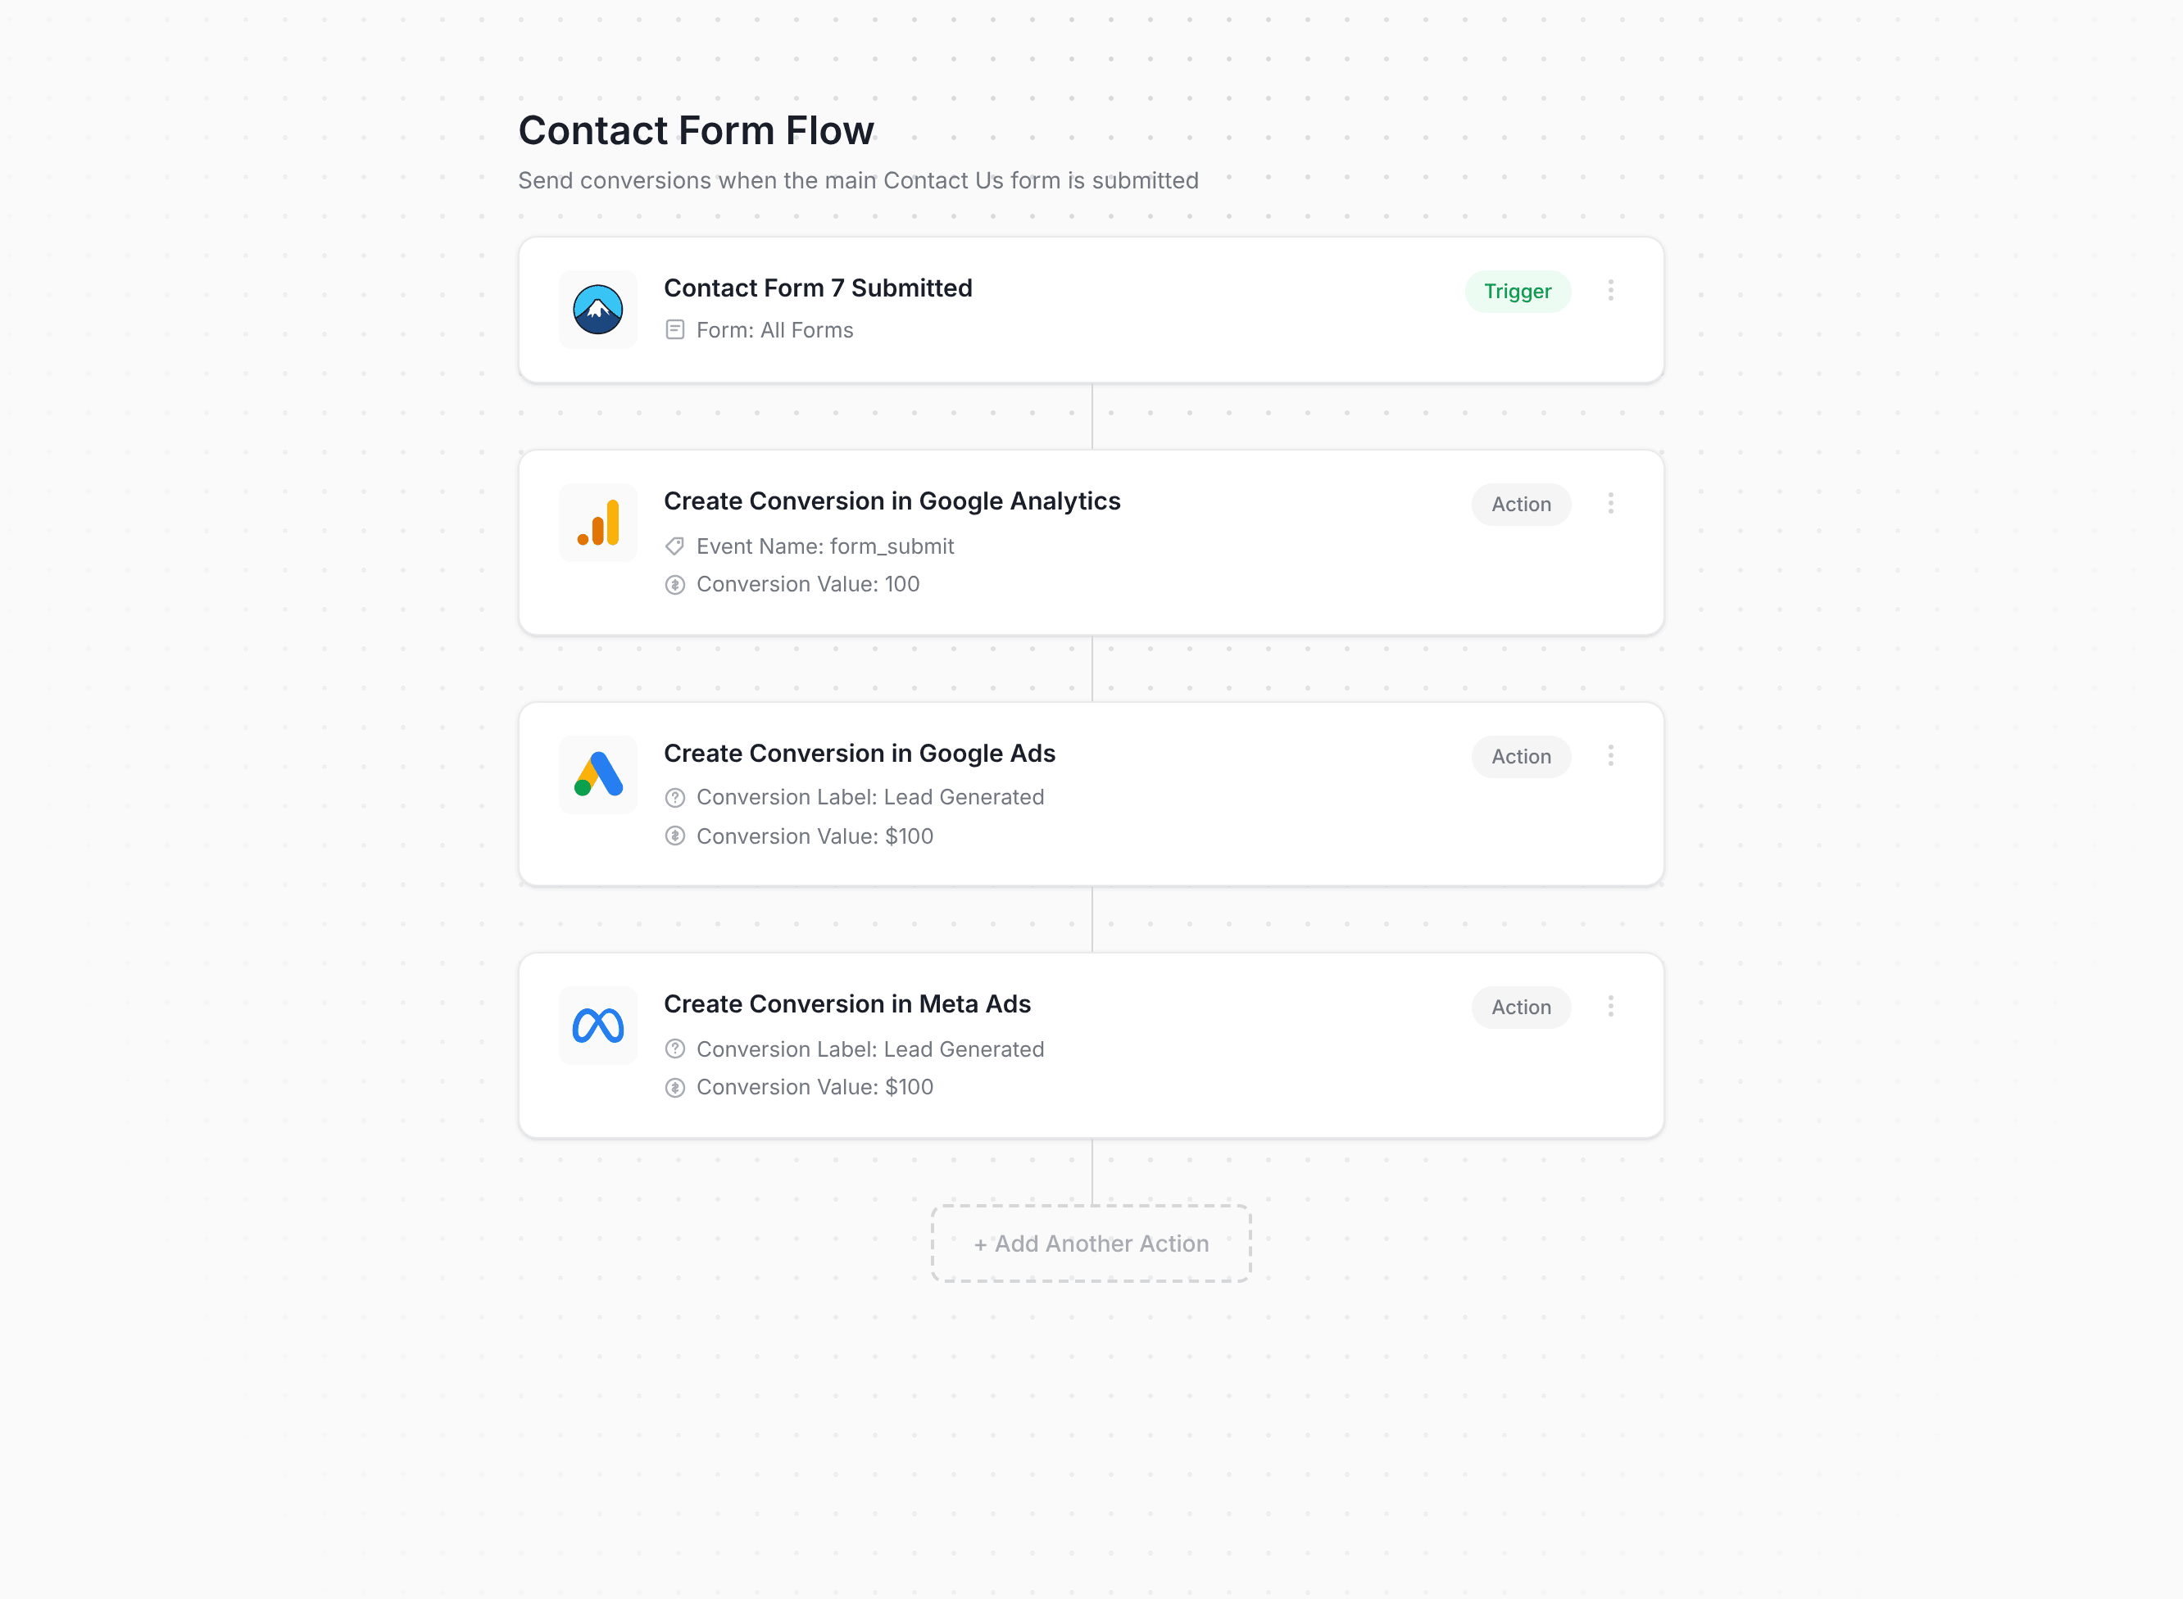The height and width of the screenshot is (1599, 2183).
Task: Click the Action badge on Google Ads card
Action: click(1521, 756)
